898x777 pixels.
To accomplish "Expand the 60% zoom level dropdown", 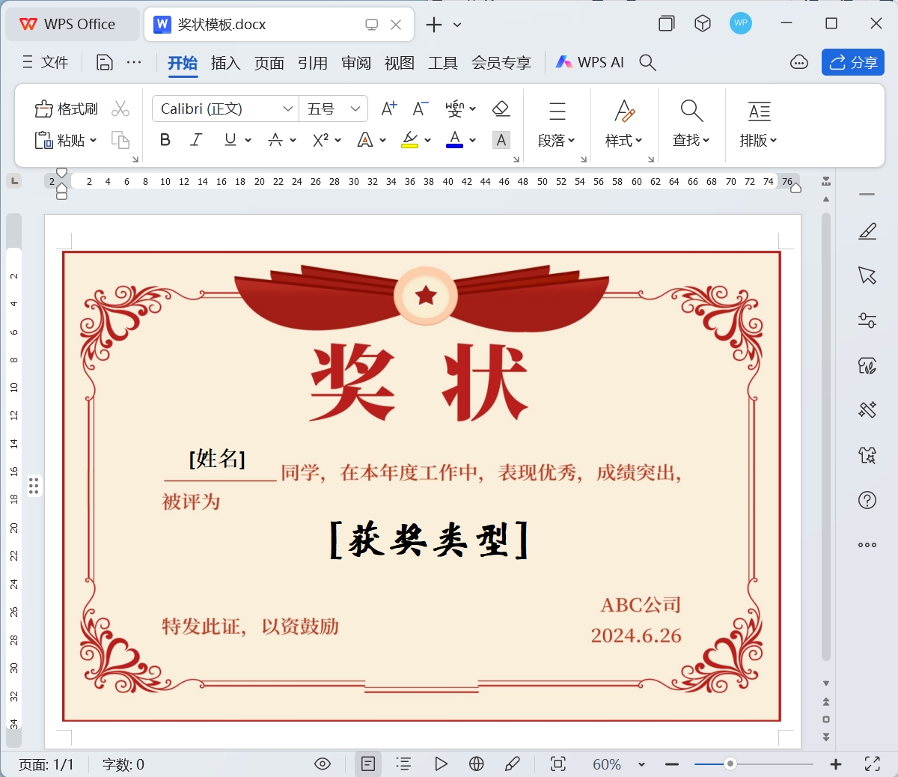I will (x=641, y=764).
